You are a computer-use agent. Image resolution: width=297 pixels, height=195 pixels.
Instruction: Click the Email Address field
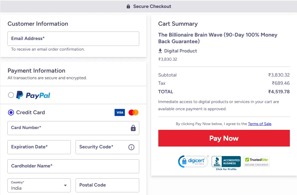[73, 39]
